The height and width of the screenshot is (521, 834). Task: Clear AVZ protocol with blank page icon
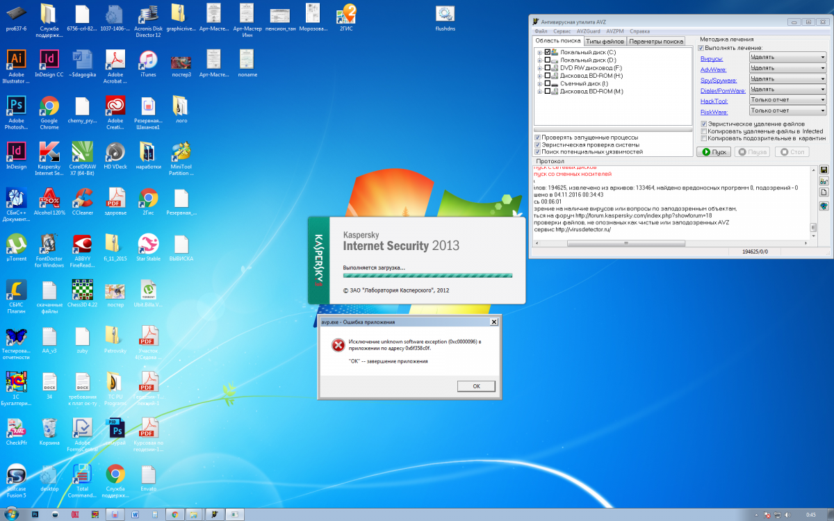824,192
